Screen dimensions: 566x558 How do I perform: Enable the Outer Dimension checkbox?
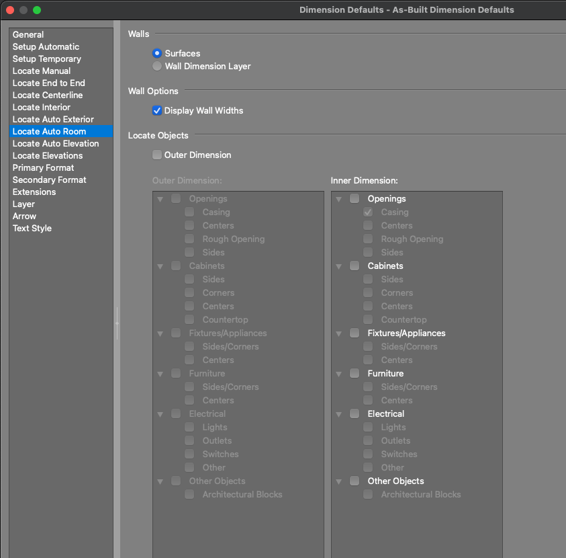pos(157,155)
